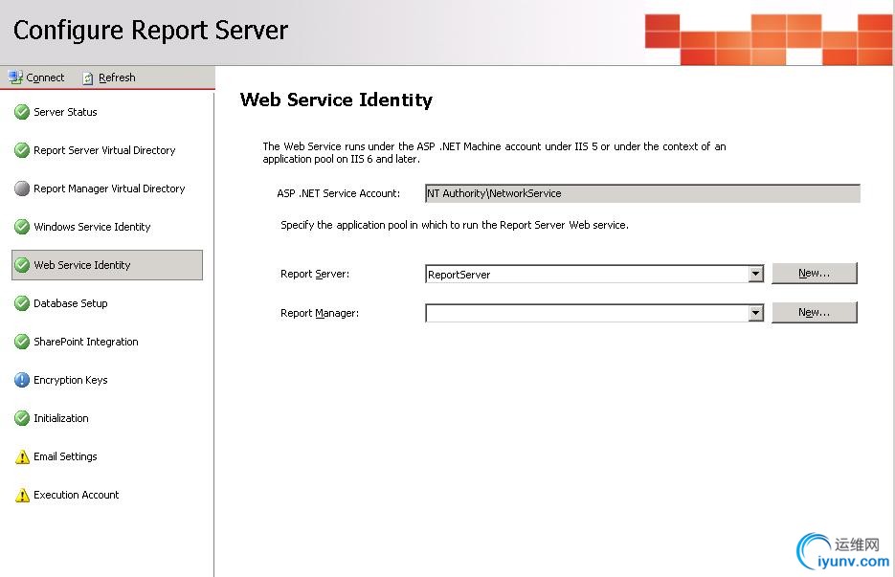
Task: Go to Report Server Virtual Directory
Action: pos(104,150)
